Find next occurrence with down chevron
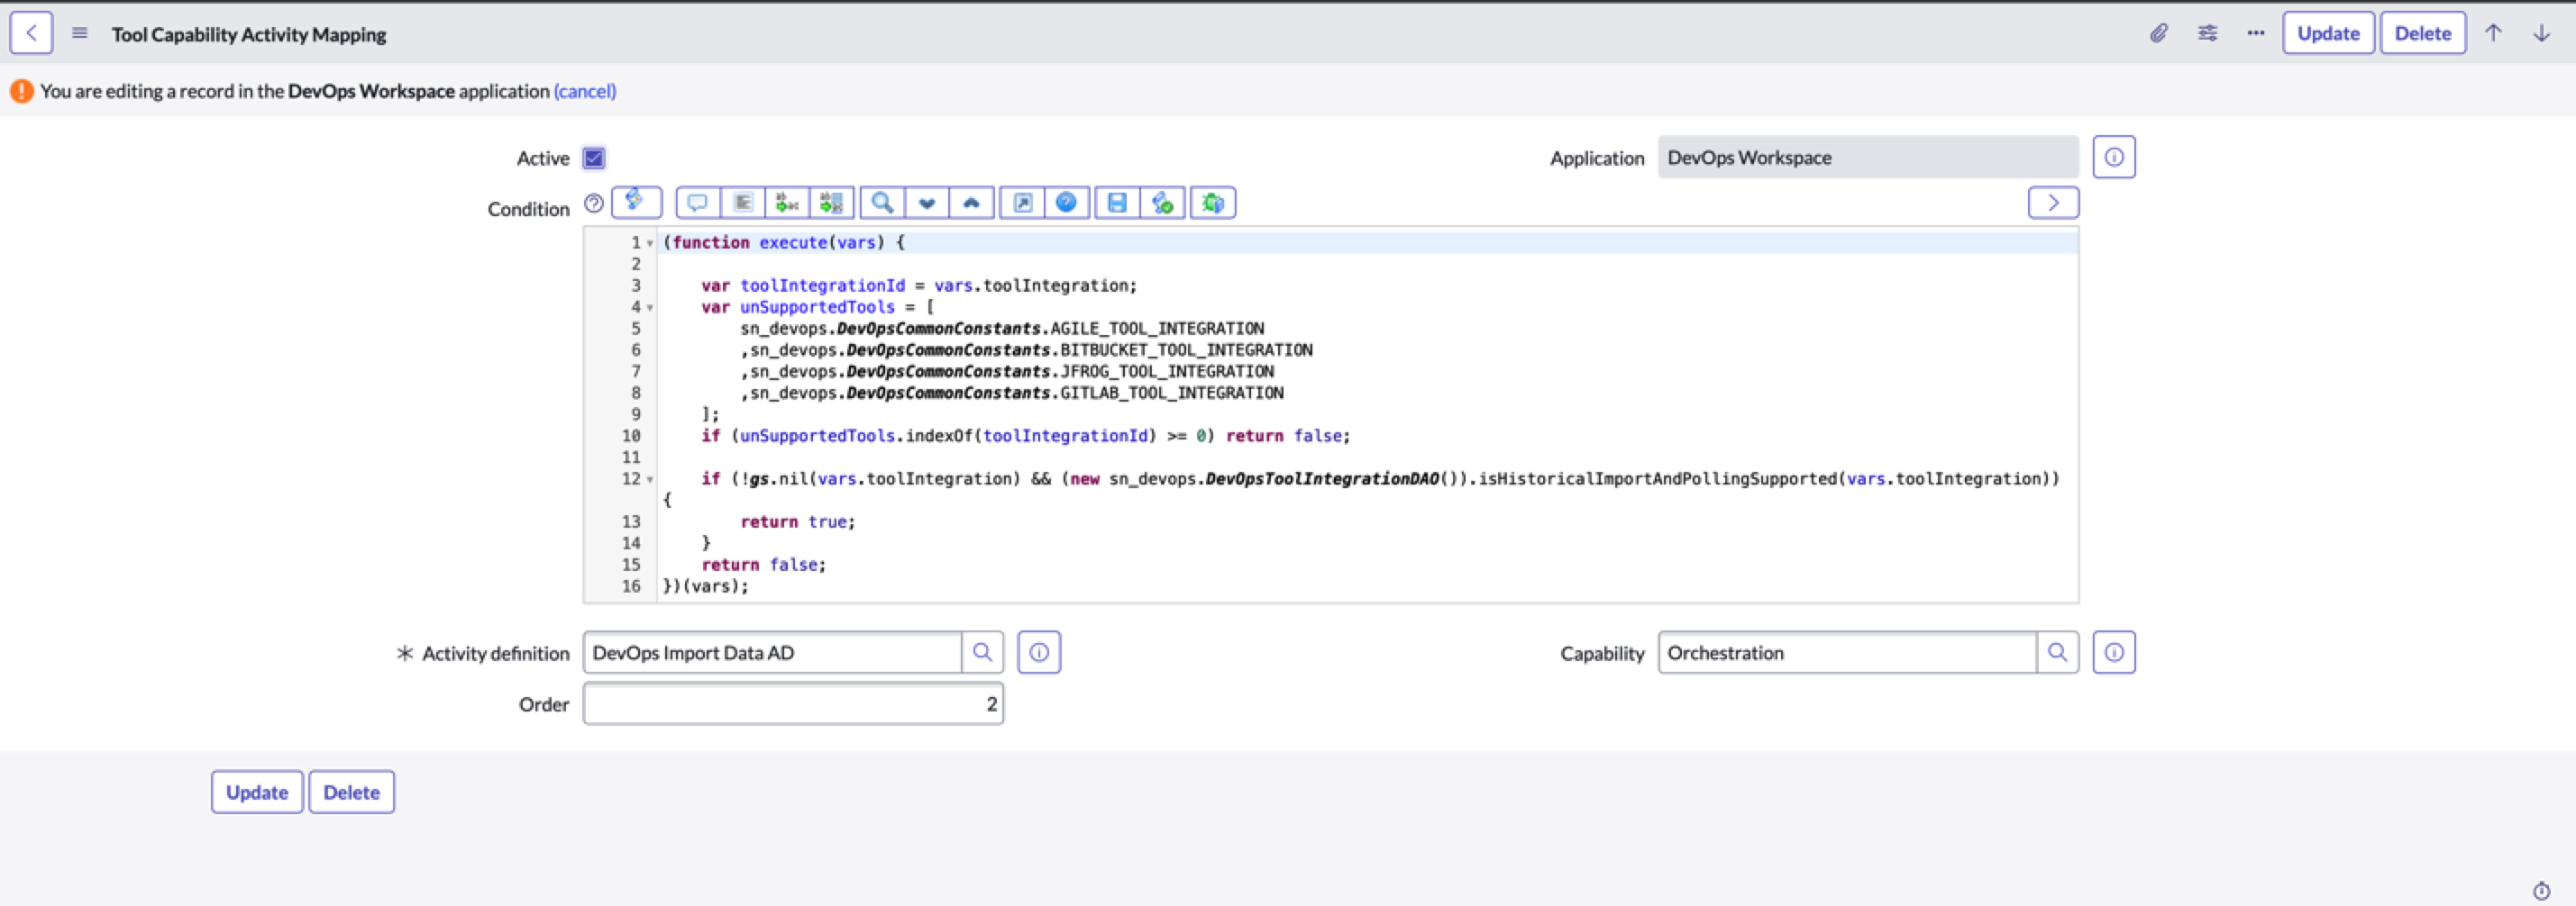This screenshot has width=2576, height=906. pyautogui.click(x=927, y=203)
